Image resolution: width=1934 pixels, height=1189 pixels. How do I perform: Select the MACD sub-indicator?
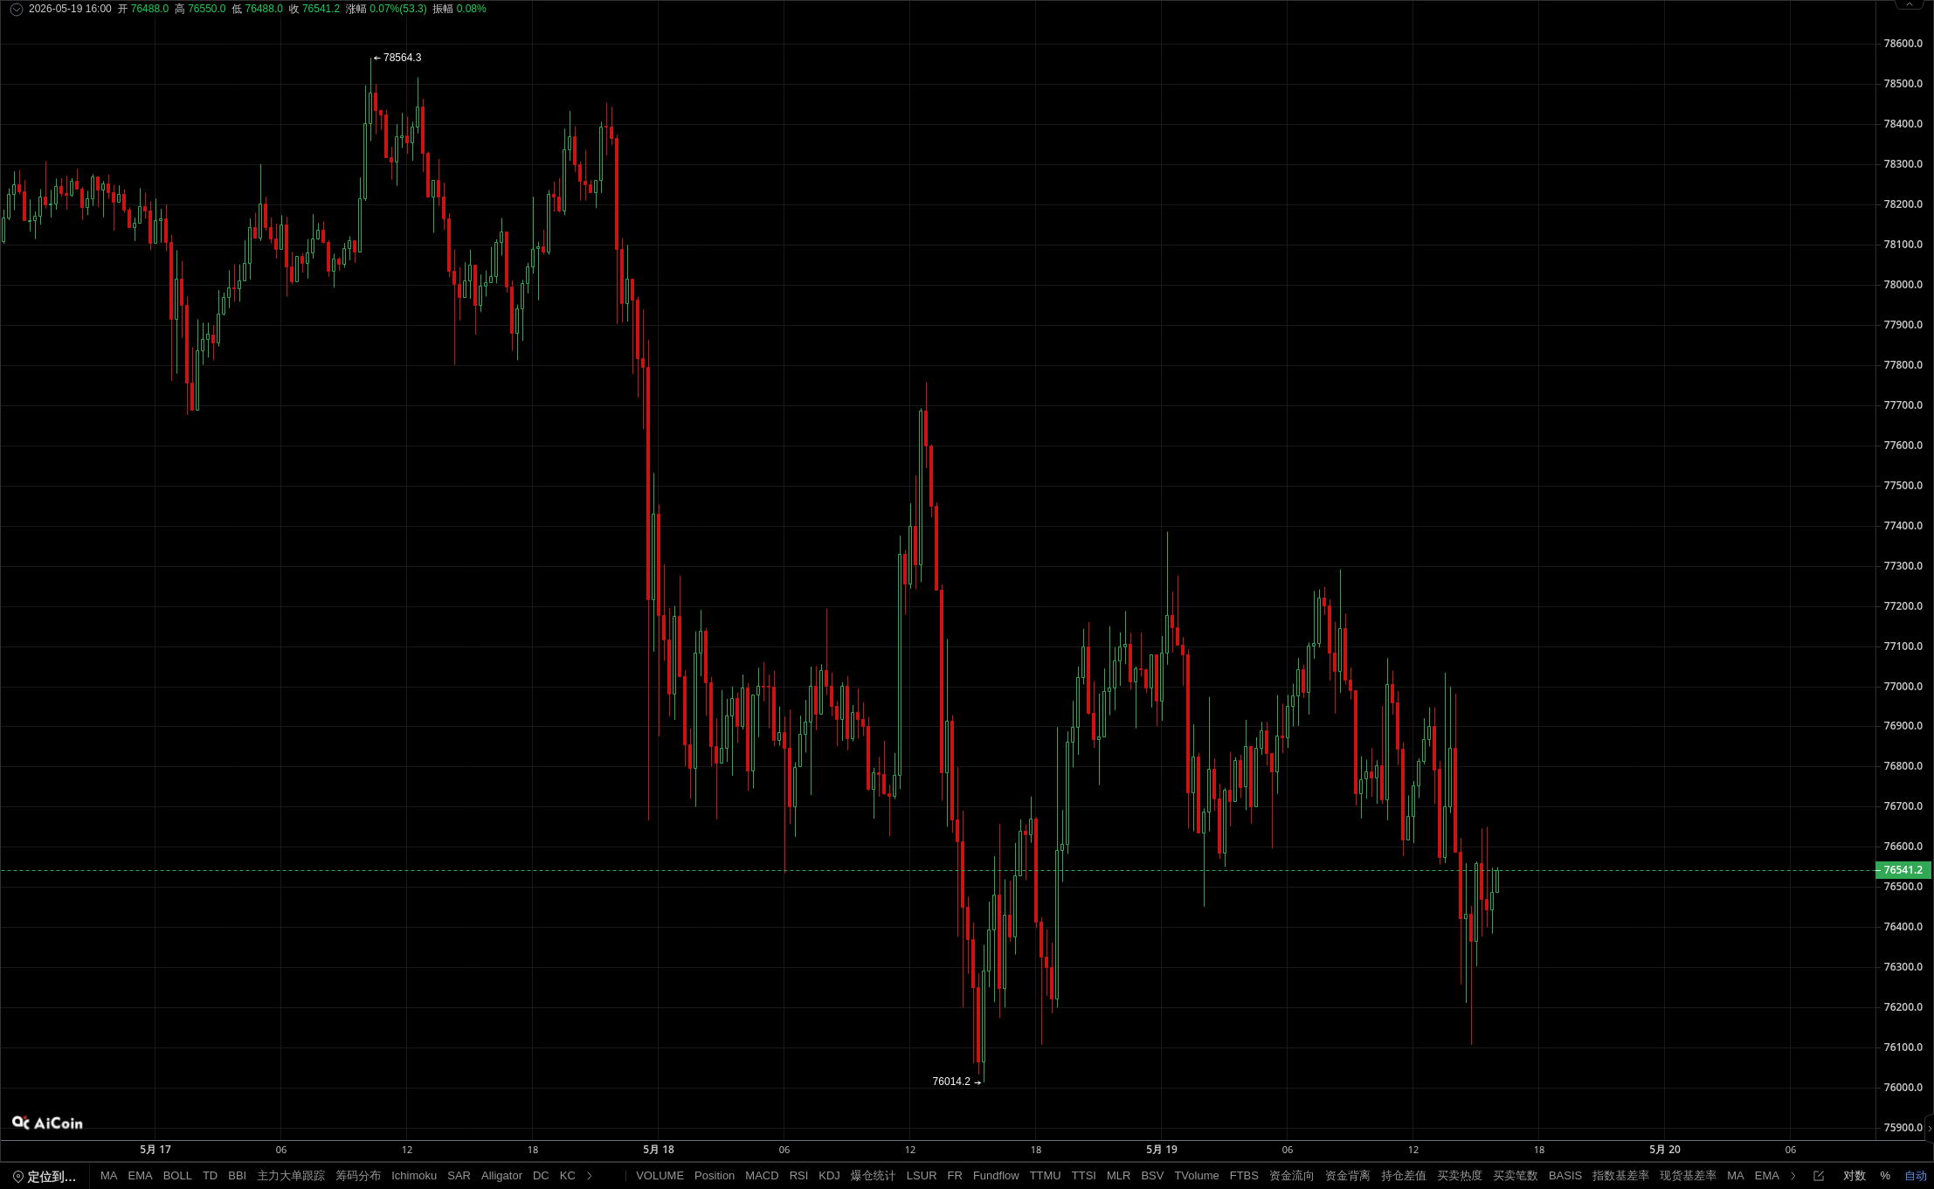click(x=762, y=1176)
